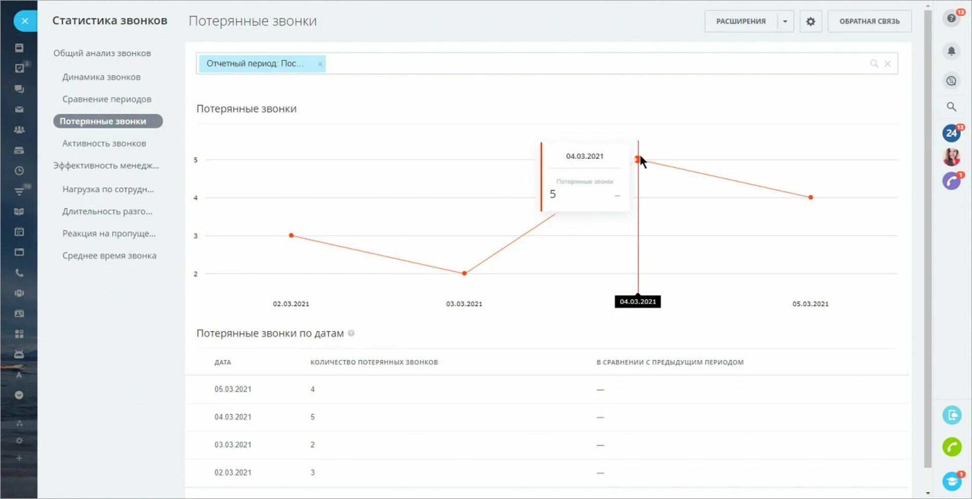
Task: Click the green phone dialer button
Action: [952, 447]
